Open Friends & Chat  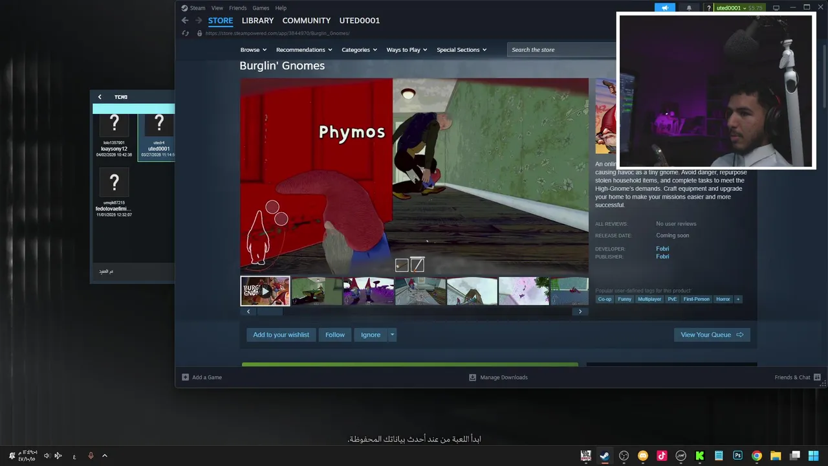[x=798, y=377]
